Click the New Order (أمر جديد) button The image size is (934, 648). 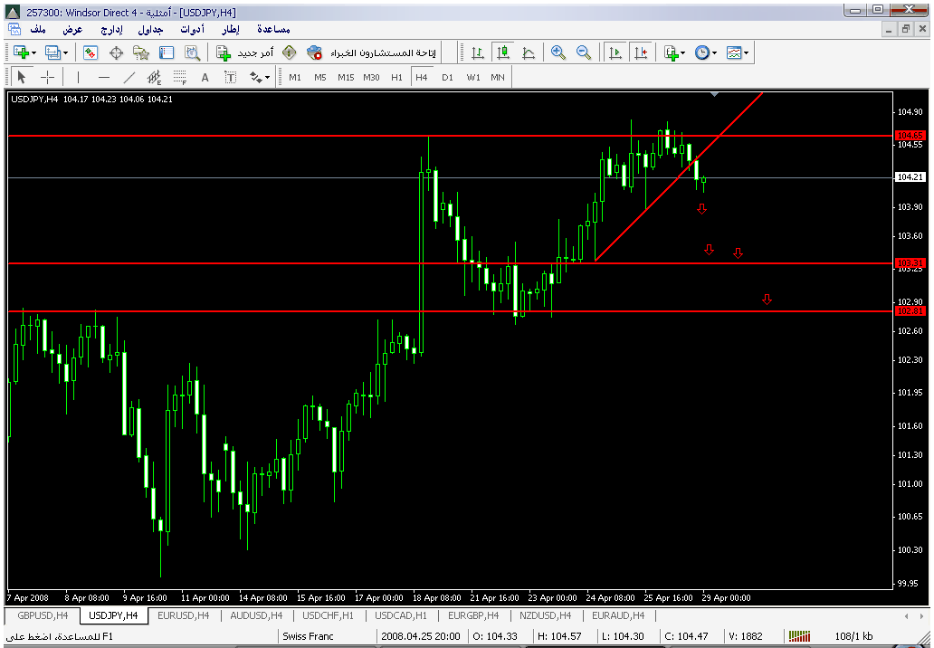pos(245,53)
